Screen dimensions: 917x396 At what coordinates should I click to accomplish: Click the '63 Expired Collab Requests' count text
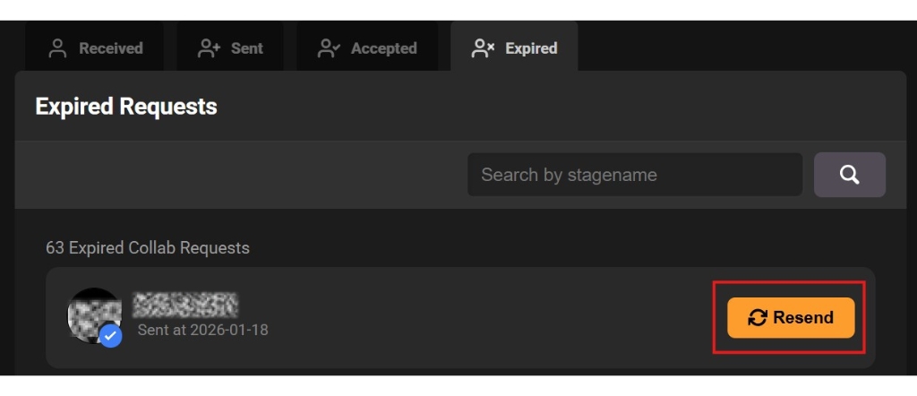148,247
